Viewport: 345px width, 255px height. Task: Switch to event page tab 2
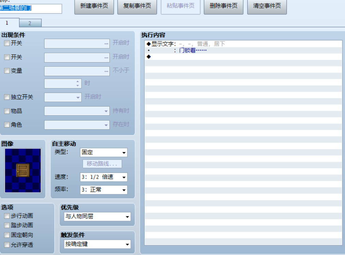[30, 23]
